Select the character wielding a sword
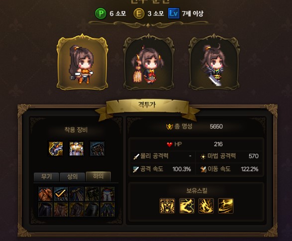 coord(214,62)
